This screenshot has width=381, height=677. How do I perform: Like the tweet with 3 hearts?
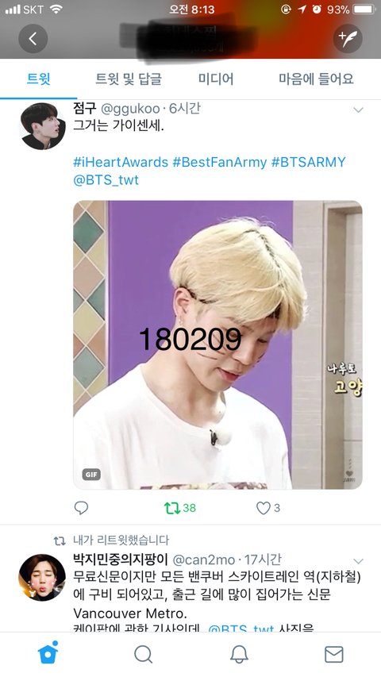point(267,508)
